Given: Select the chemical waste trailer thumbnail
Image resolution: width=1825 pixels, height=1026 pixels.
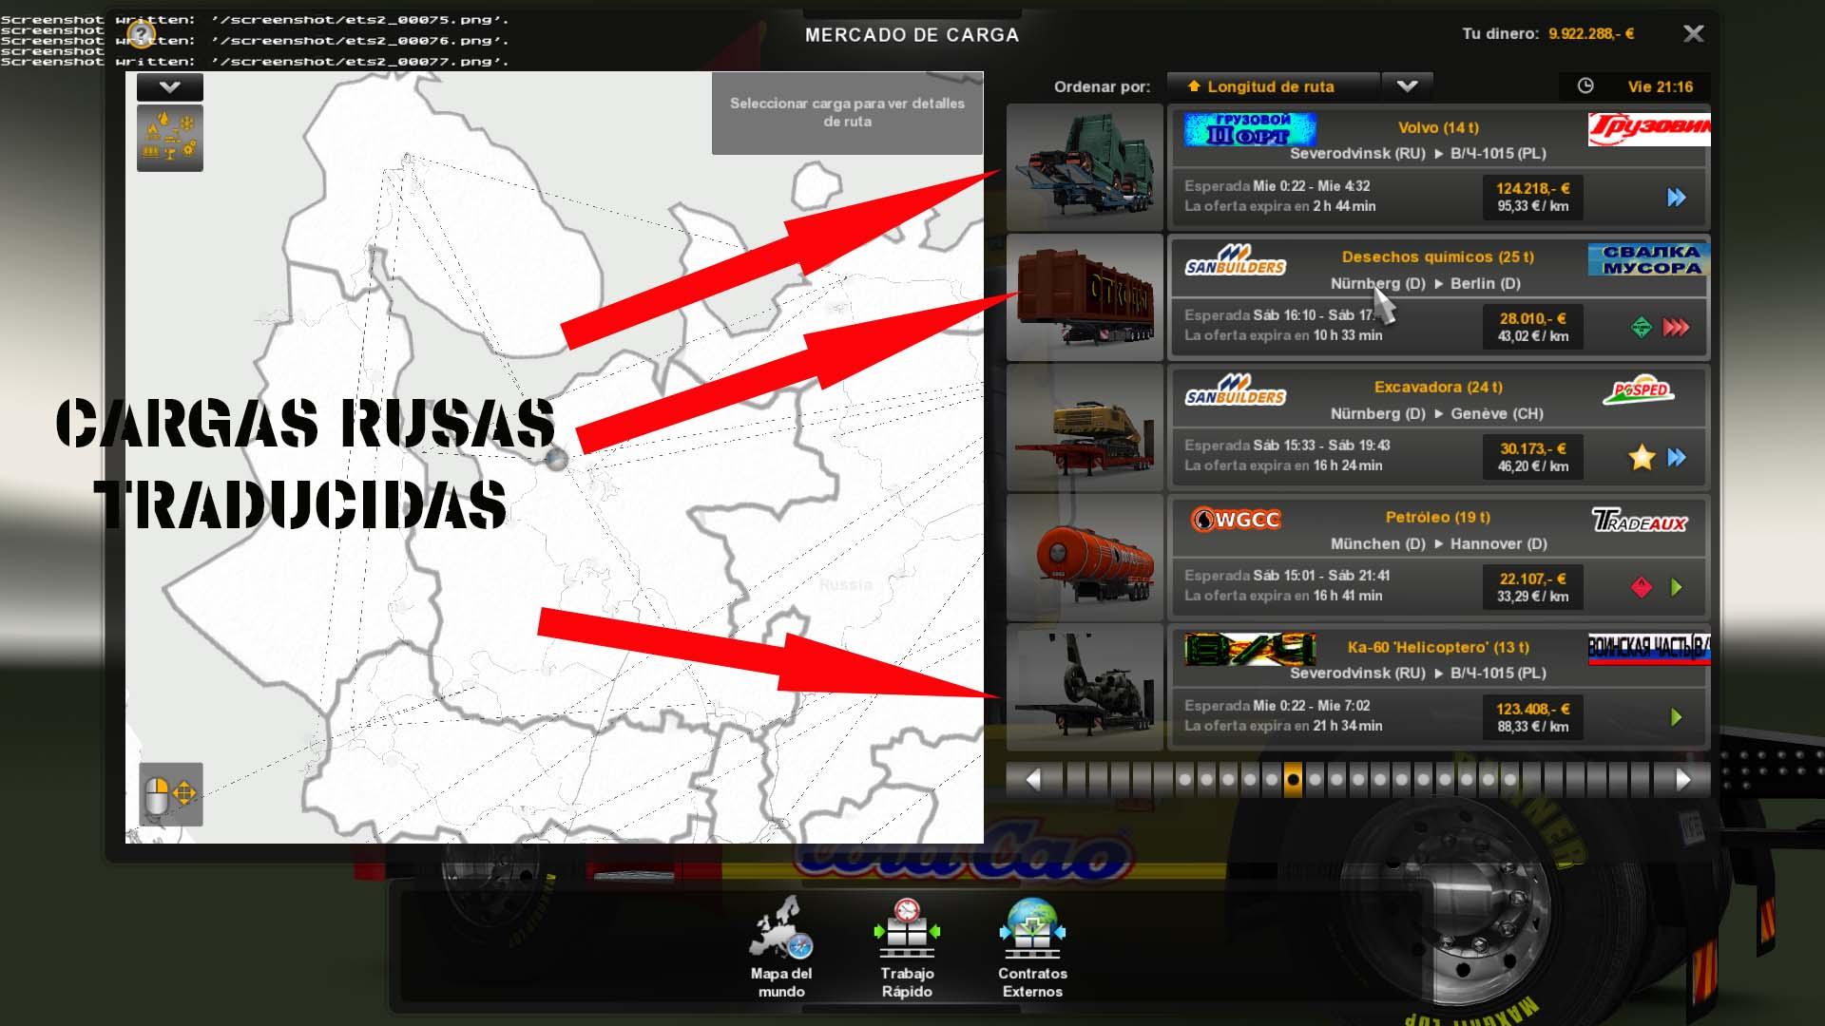Looking at the screenshot, I should (1085, 298).
